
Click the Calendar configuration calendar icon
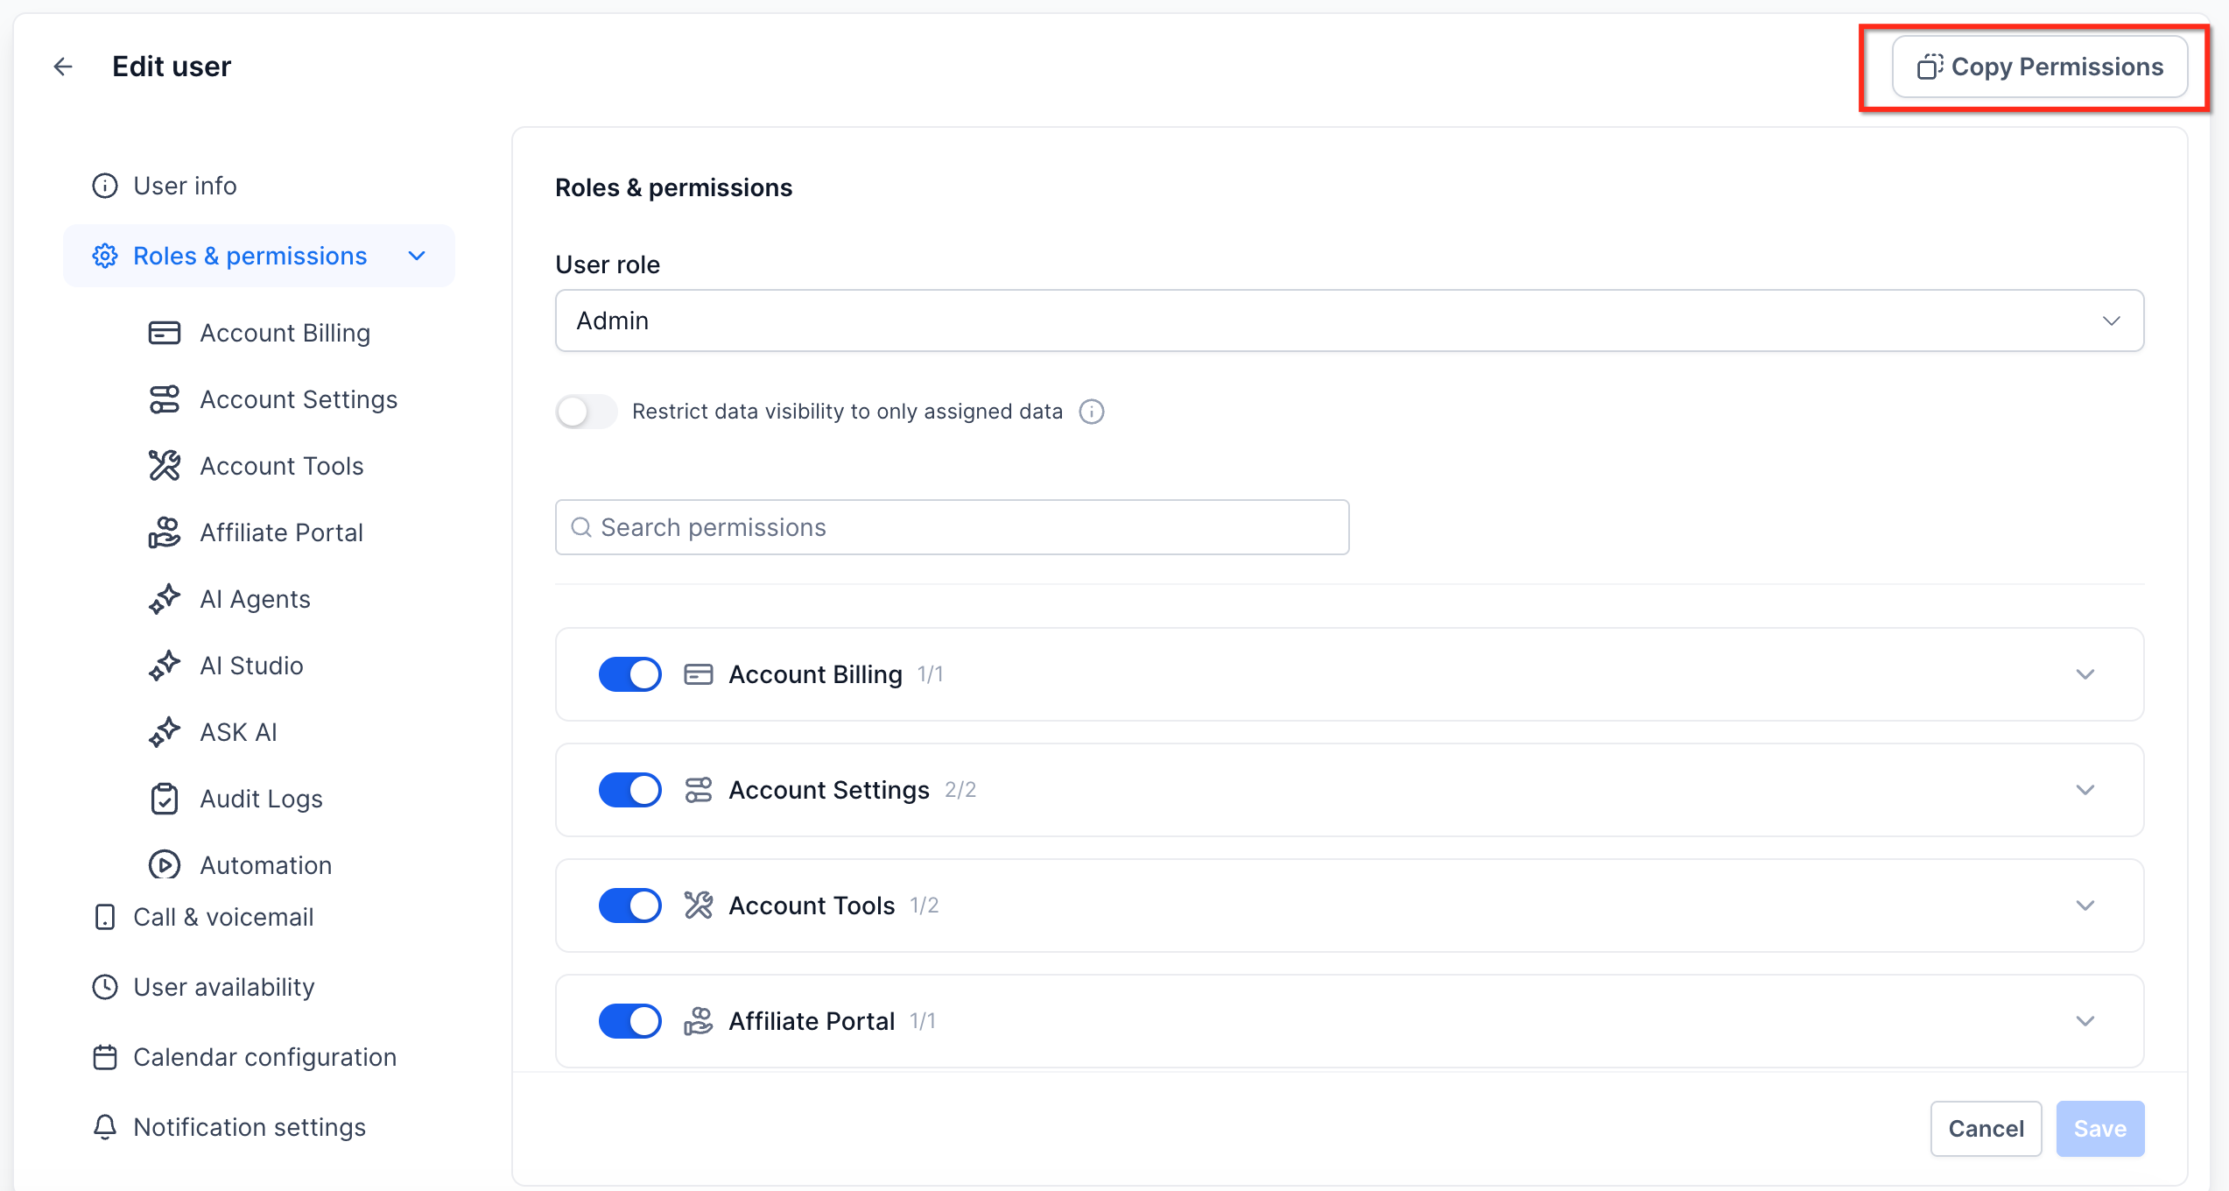pos(105,1057)
